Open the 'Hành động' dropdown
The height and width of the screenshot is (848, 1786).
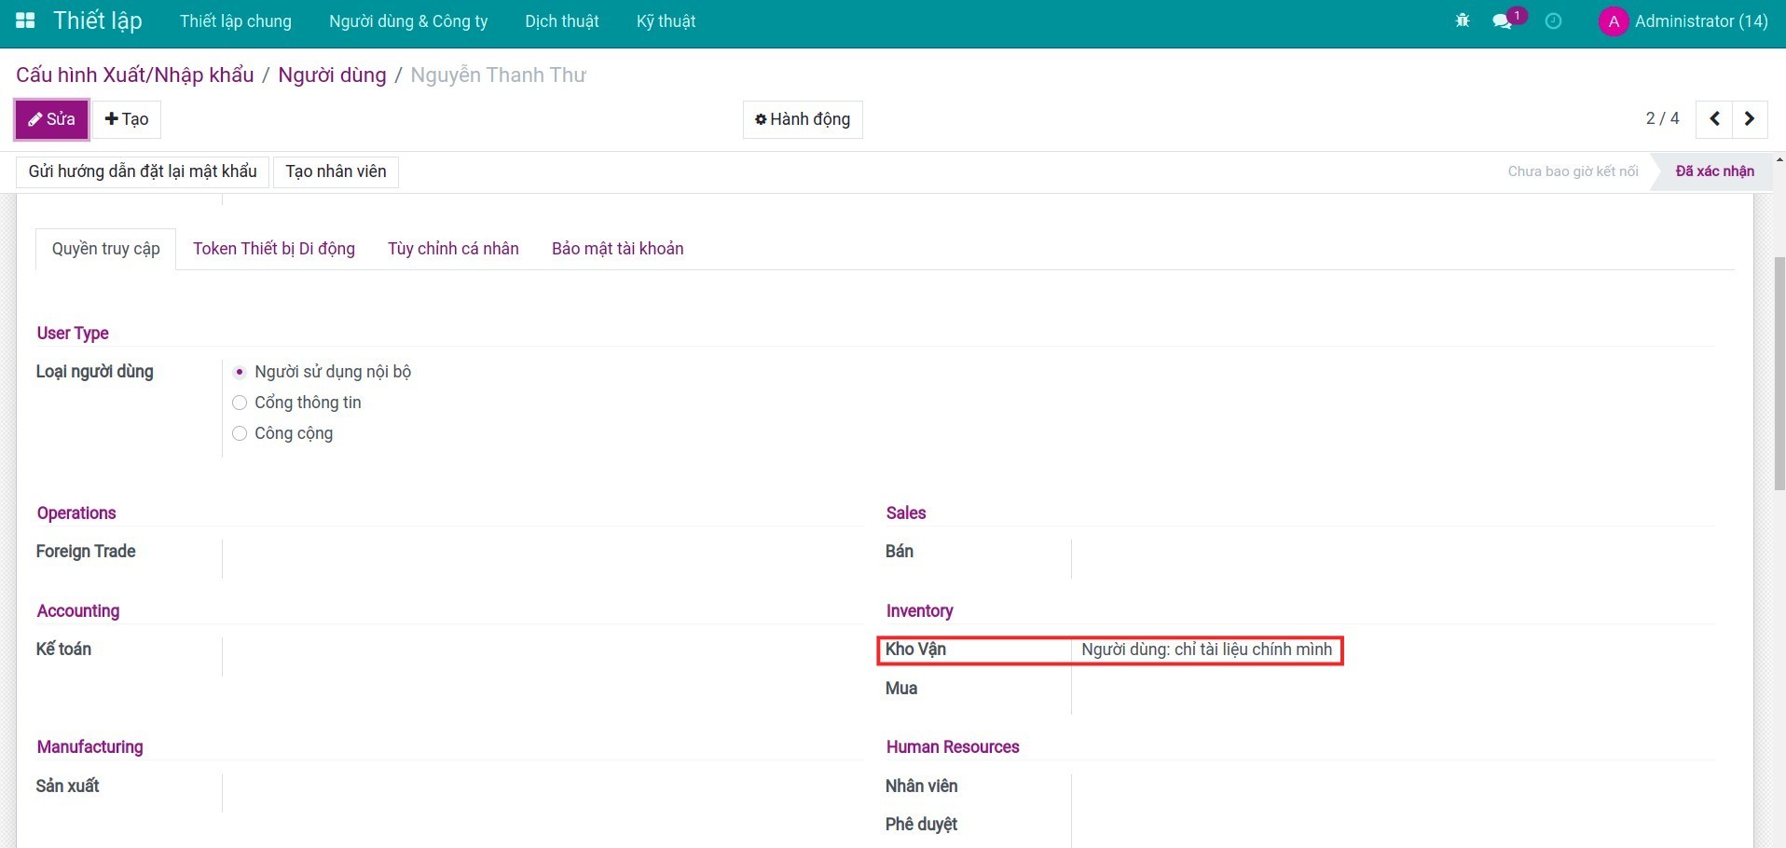pos(803,119)
